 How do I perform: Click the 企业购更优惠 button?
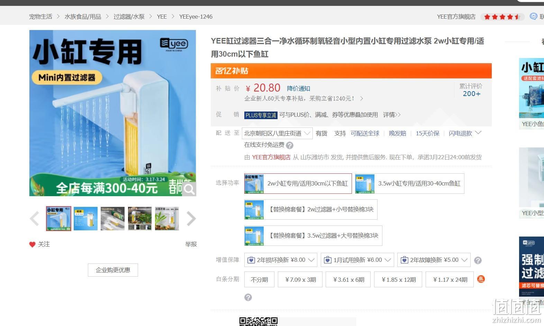coord(113,270)
